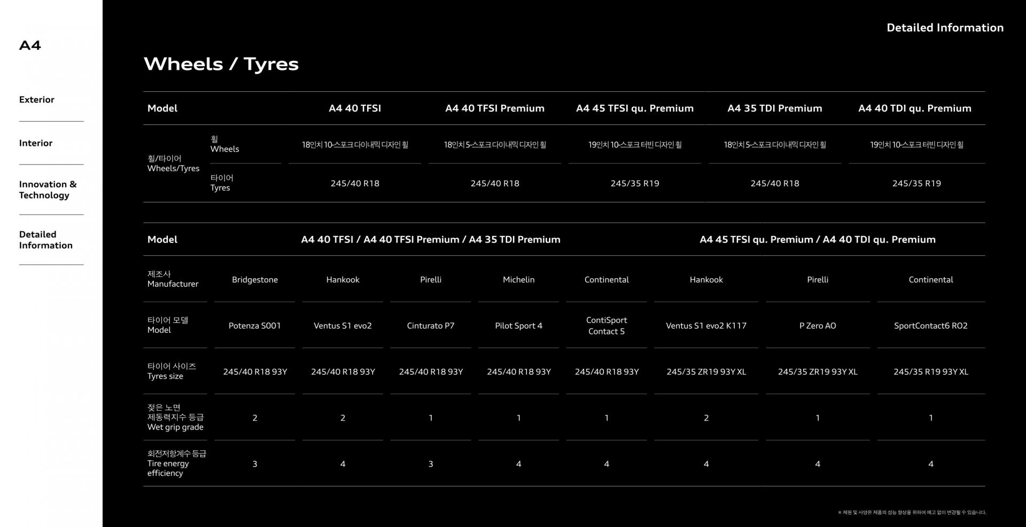Click the 타이어 모델 Model row label

coord(168,325)
